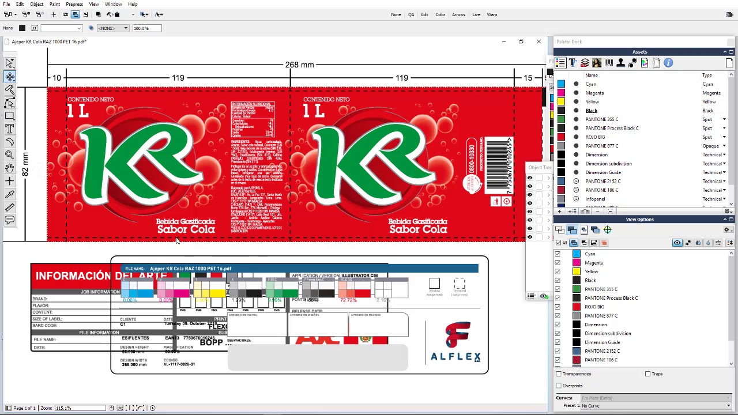Open the info icon tab in Assets
The image size is (738, 415).
(668, 63)
